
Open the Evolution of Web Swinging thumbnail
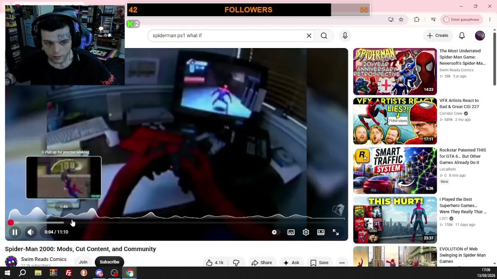coord(395,257)
